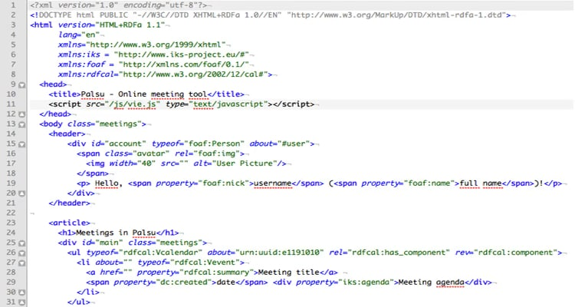Click the "http://www.w3.org/1999/xhtml" namespace URL
The image size is (575, 307).
156,45
